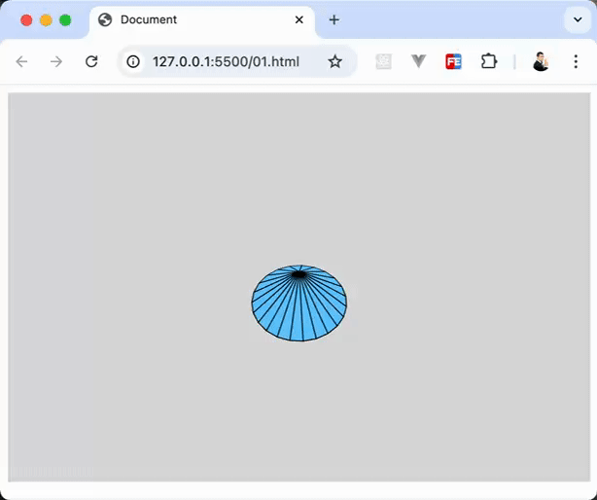Image resolution: width=597 pixels, height=500 pixels.
Task: Maximize the window with green button
Action: click(x=65, y=20)
